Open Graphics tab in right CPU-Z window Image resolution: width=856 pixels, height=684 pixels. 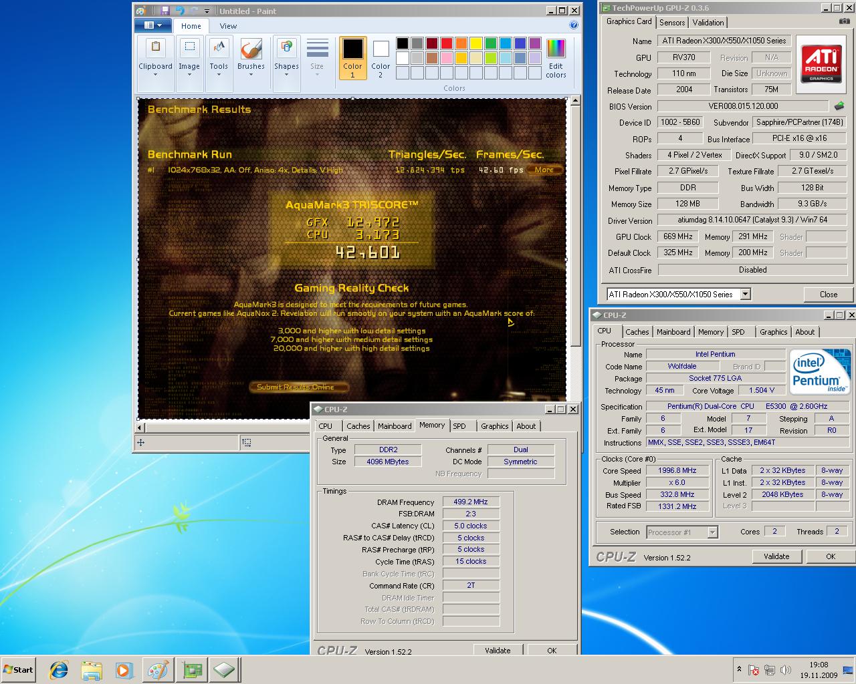773,332
